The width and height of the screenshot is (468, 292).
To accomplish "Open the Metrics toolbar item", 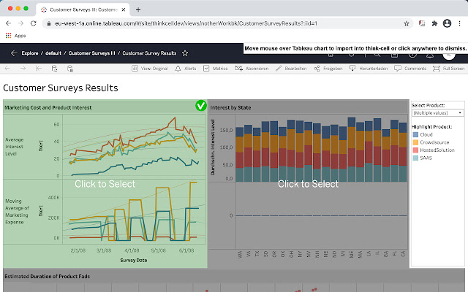I will tap(206, 69).
